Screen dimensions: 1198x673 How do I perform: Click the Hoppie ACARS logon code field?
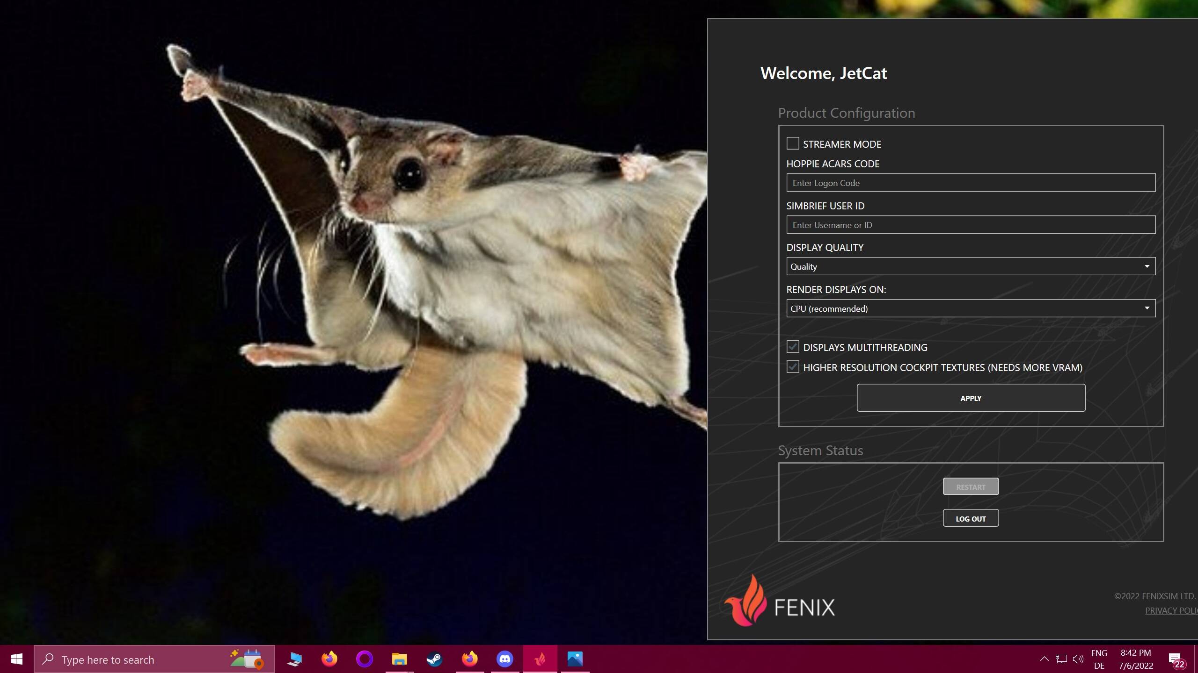[971, 183]
